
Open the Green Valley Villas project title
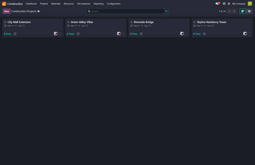pos(82,22)
